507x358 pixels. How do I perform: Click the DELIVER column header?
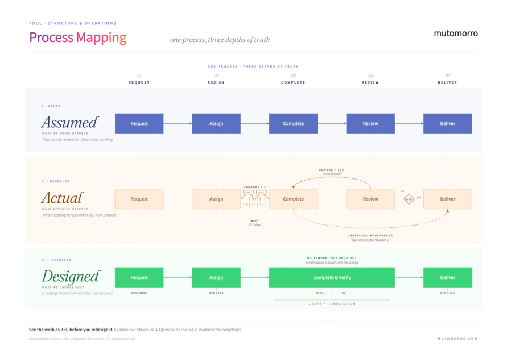[447, 82]
